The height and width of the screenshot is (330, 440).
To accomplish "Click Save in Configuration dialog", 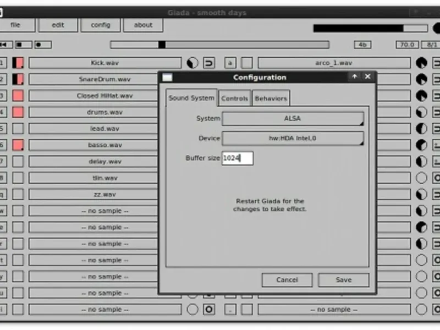I will pos(343,280).
